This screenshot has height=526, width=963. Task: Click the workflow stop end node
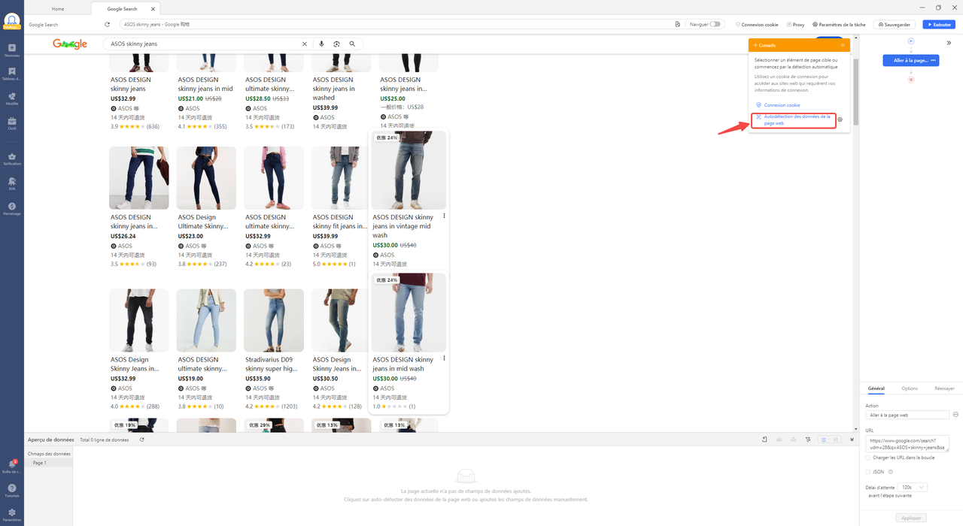tap(910, 80)
